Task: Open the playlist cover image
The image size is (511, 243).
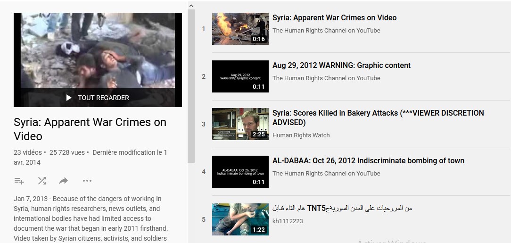Action: 98,51
